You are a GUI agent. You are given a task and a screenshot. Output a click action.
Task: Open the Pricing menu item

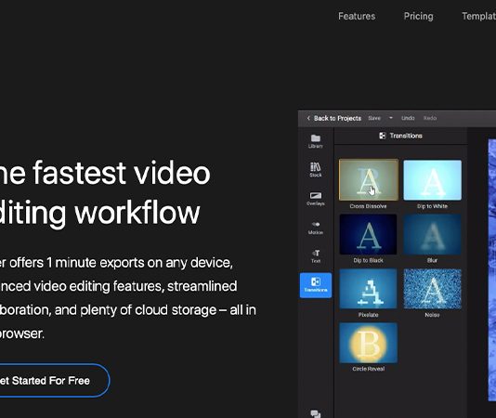(418, 16)
